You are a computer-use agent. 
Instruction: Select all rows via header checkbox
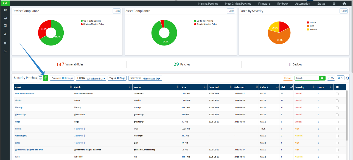pos(337,87)
